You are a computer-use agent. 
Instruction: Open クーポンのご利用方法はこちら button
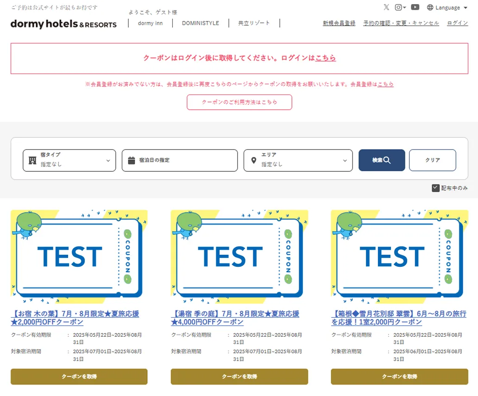point(239,102)
